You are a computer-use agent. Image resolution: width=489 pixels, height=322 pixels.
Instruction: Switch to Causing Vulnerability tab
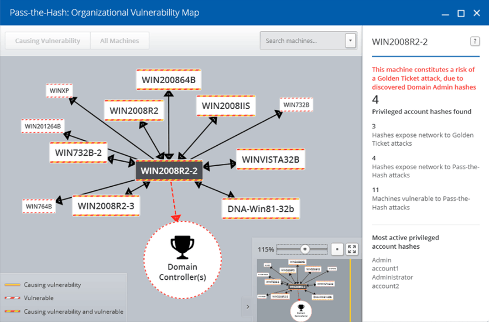pyautogui.click(x=47, y=40)
